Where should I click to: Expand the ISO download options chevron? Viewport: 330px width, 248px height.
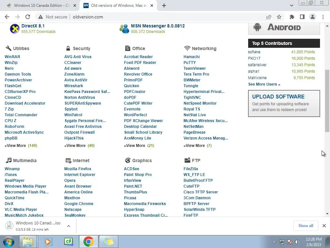click(69, 226)
